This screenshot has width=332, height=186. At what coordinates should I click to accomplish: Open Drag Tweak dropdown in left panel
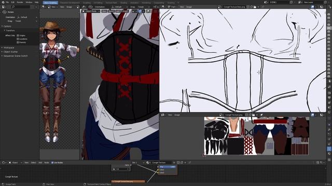(26, 21)
